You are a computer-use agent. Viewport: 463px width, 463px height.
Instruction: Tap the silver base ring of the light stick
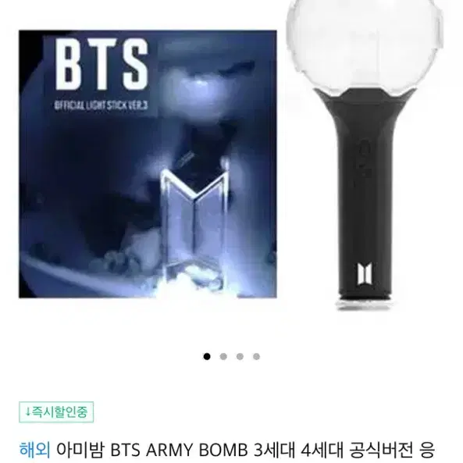pos(365,305)
